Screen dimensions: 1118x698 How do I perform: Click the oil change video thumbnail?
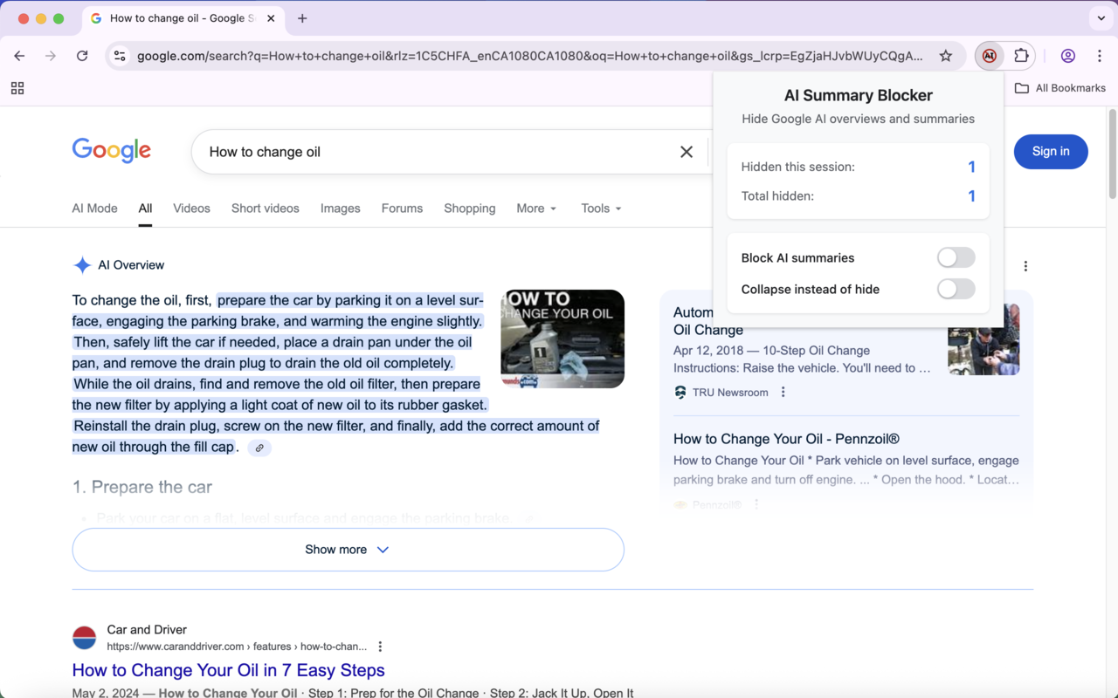pyautogui.click(x=562, y=339)
